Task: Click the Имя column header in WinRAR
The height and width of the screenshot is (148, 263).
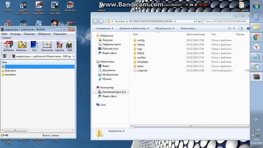Action: 5,62
